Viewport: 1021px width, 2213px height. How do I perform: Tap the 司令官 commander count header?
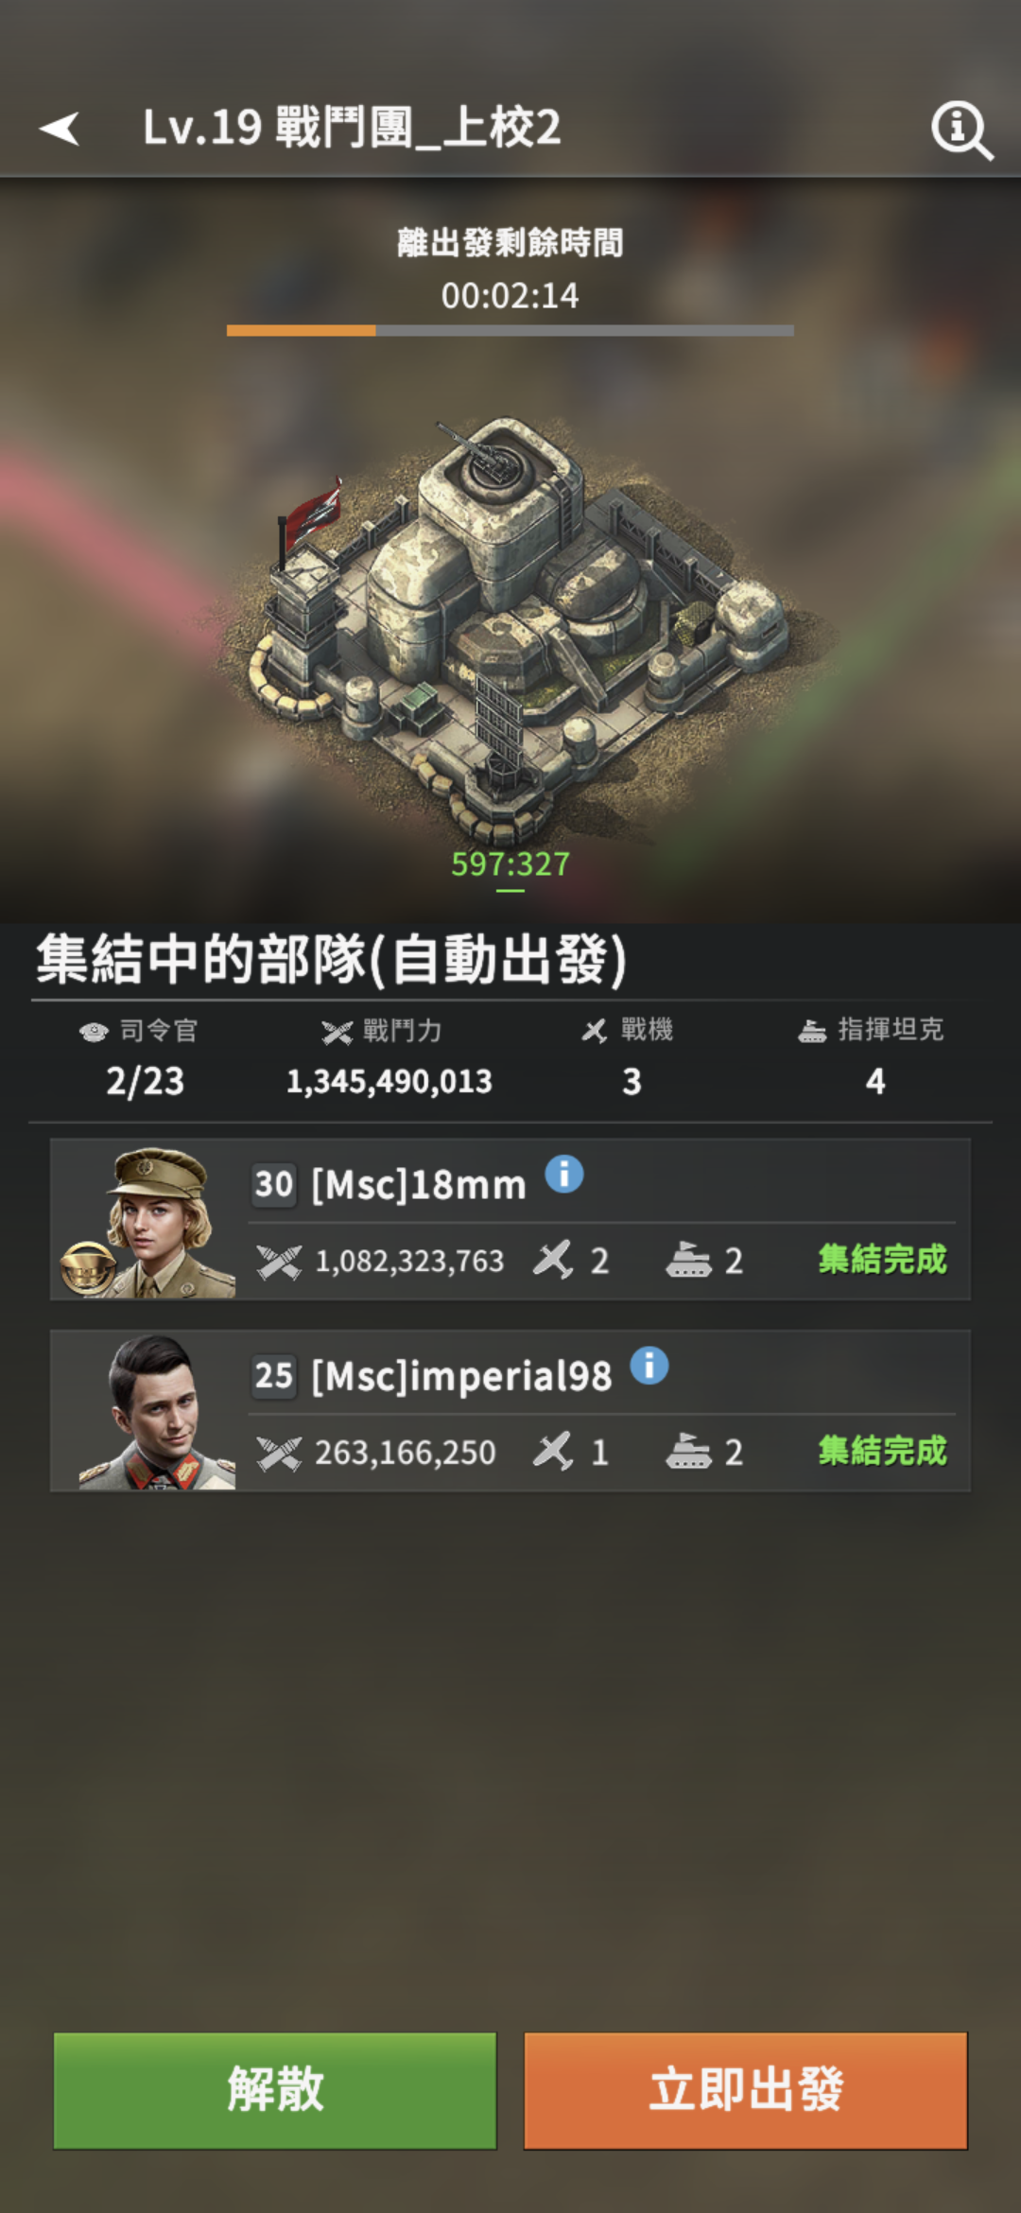[x=139, y=1031]
